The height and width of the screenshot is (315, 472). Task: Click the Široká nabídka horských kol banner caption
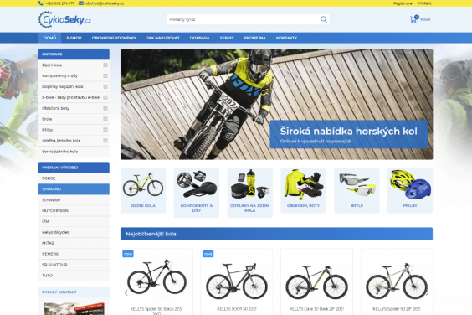pos(349,134)
